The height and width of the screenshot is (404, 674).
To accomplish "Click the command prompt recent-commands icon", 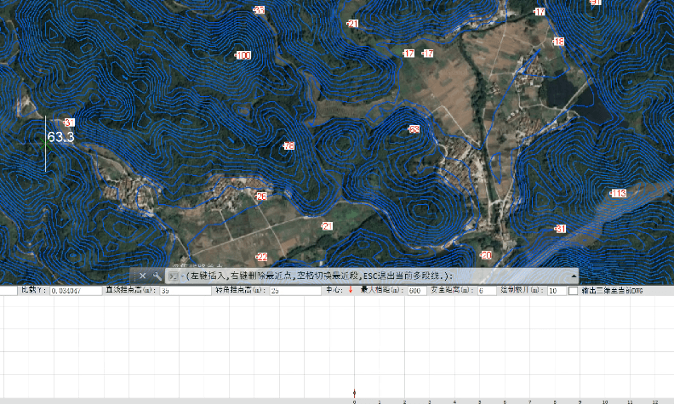I will [x=174, y=276].
